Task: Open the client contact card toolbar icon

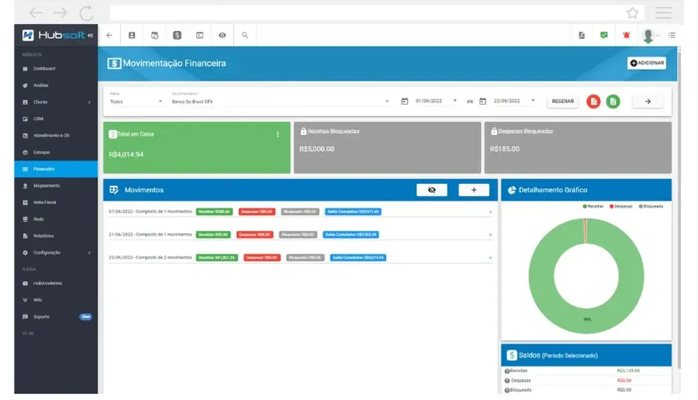Action: (131, 35)
